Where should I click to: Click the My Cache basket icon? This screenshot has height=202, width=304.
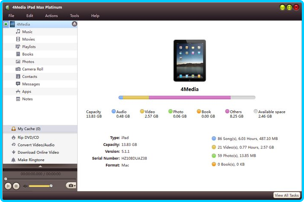pyautogui.click(x=13, y=129)
